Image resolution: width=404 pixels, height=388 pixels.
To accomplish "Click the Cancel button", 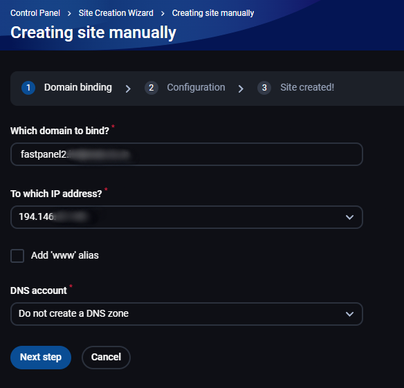I will [x=106, y=358].
